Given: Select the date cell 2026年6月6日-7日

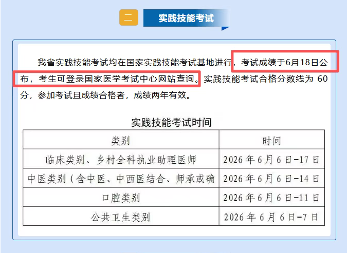Looking at the screenshot, I should point(272,217).
